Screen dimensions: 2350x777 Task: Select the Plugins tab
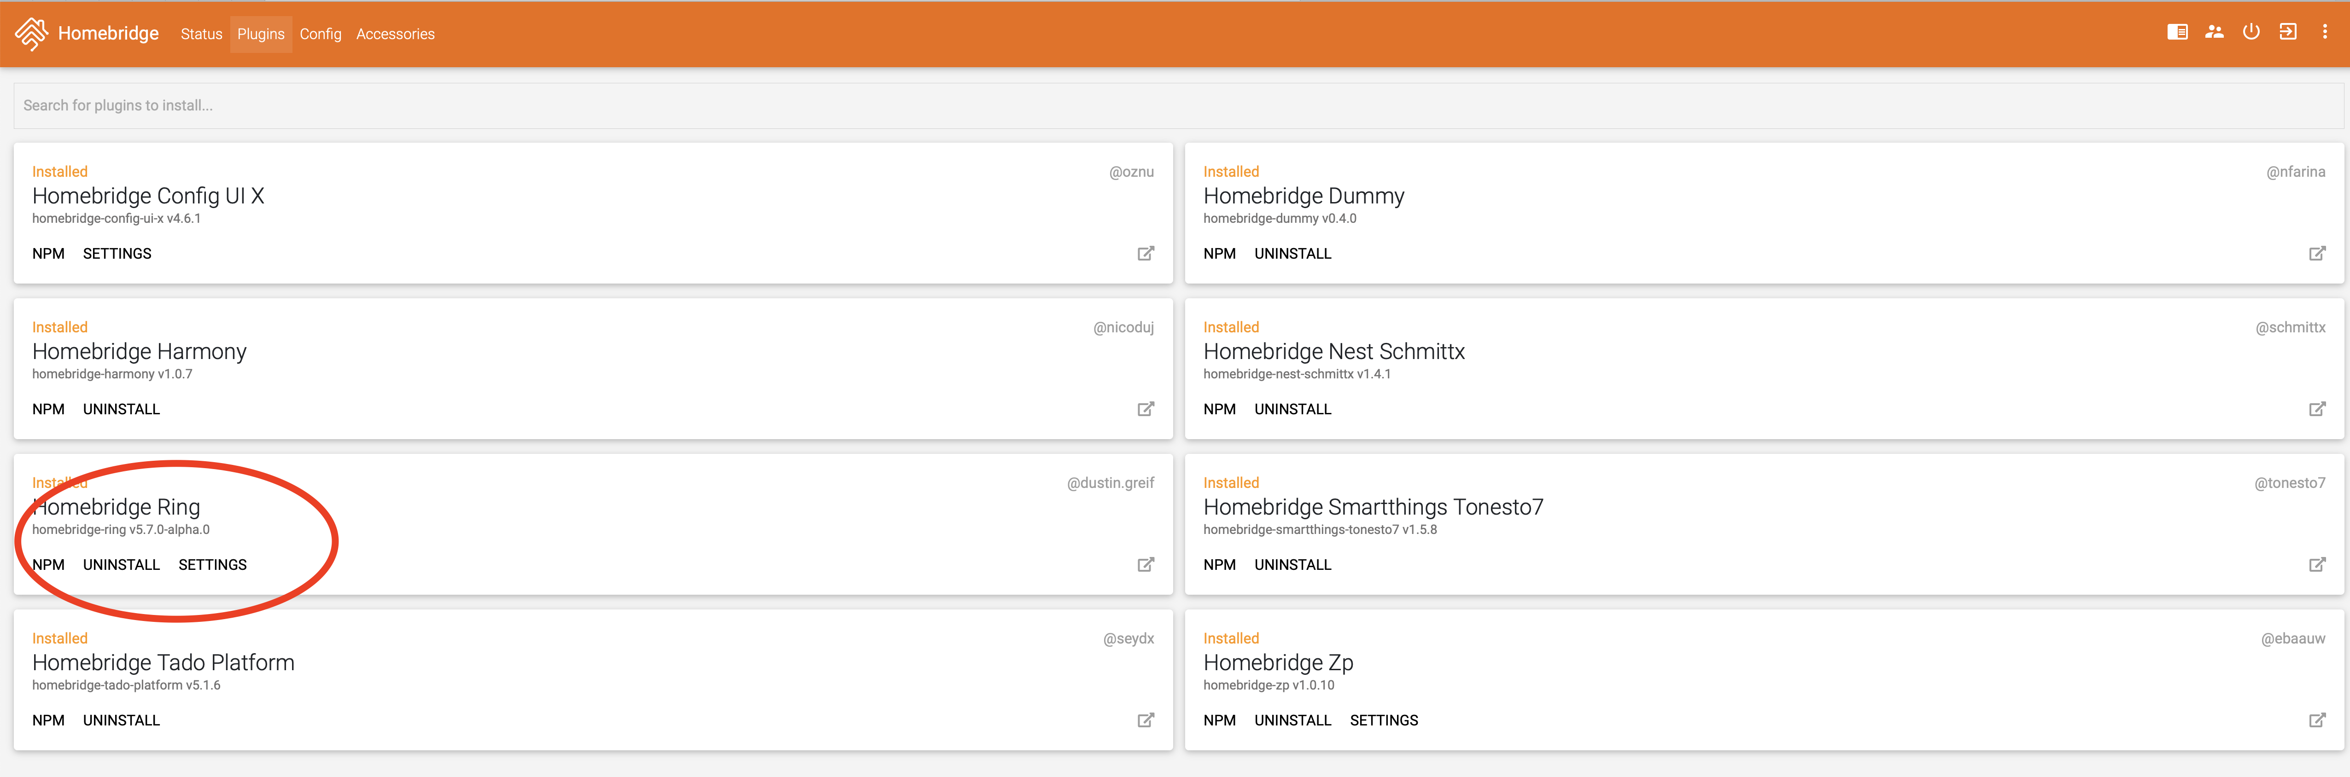coord(261,34)
